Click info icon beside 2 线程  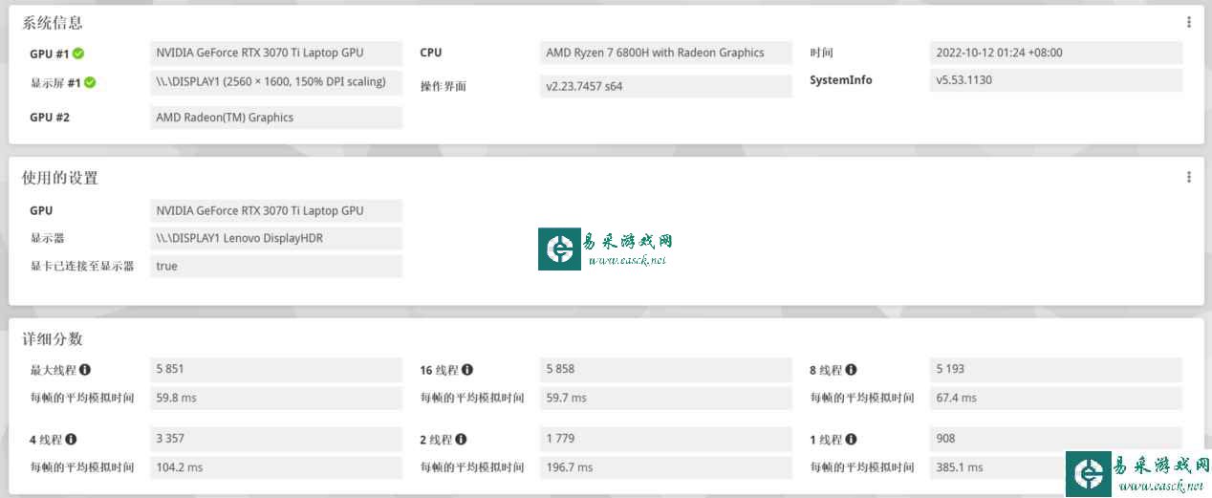(x=461, y=440)
